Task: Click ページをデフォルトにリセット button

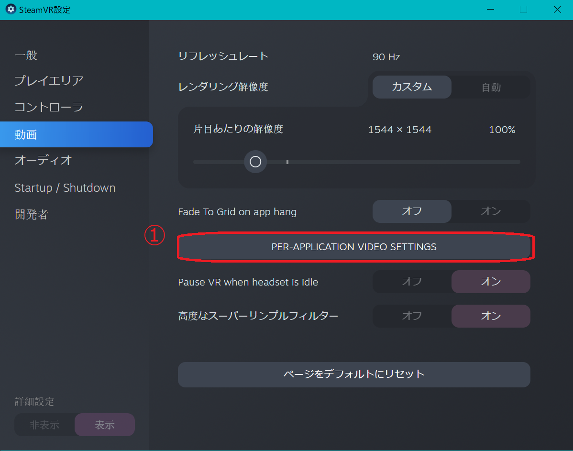Action: (x=354, y=374)
